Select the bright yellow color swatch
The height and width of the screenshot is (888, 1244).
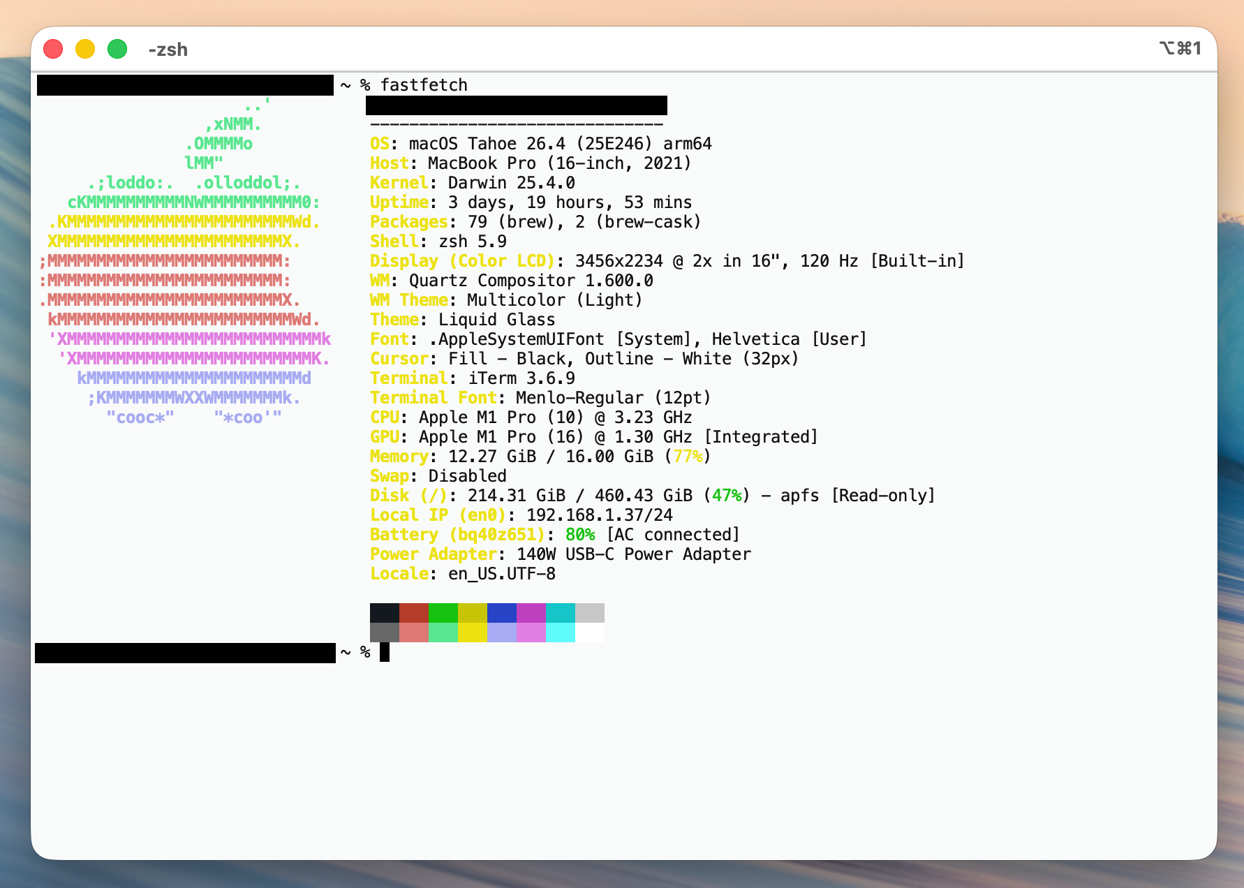(x=473, y=632)
